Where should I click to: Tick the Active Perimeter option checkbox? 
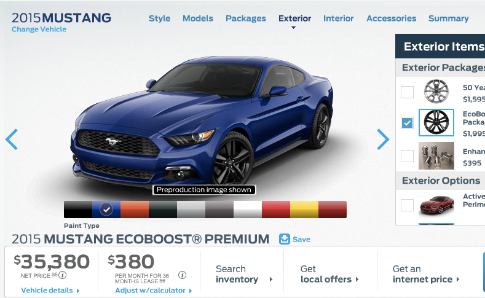407,205
